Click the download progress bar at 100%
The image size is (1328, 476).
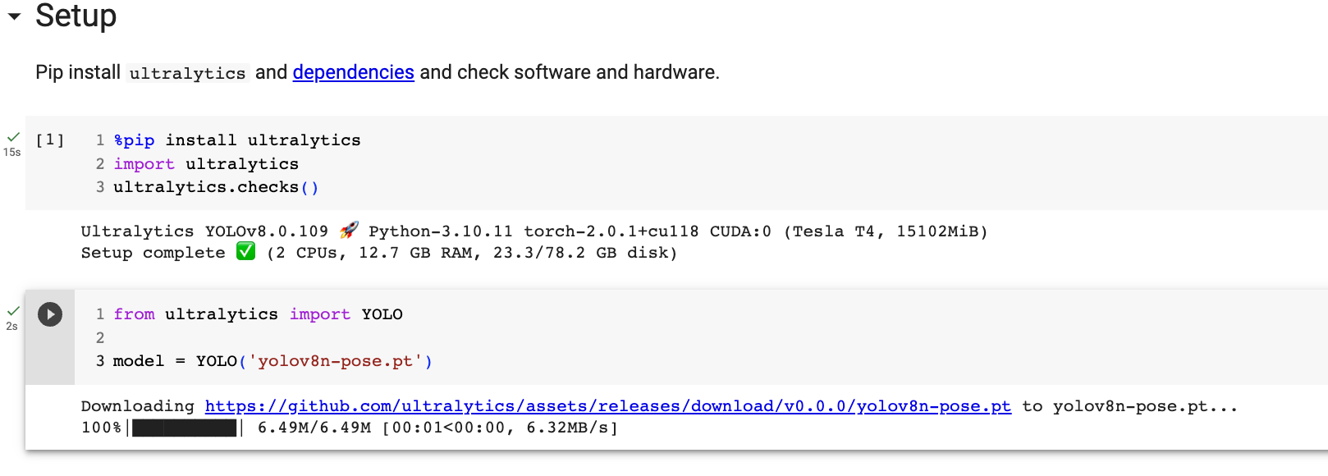pyautogui.click(x=184, y=427)
